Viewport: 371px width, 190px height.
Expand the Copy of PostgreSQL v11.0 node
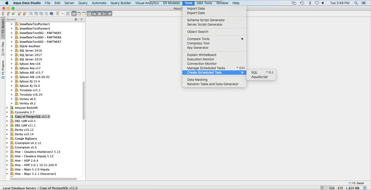click(7, 117)
